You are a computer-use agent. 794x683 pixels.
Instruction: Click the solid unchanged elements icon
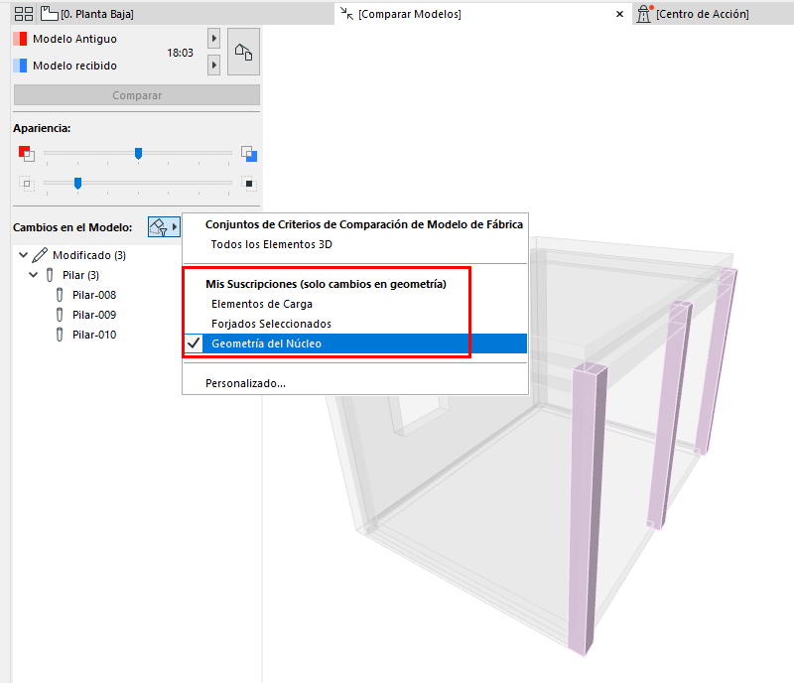pos(249,184)
